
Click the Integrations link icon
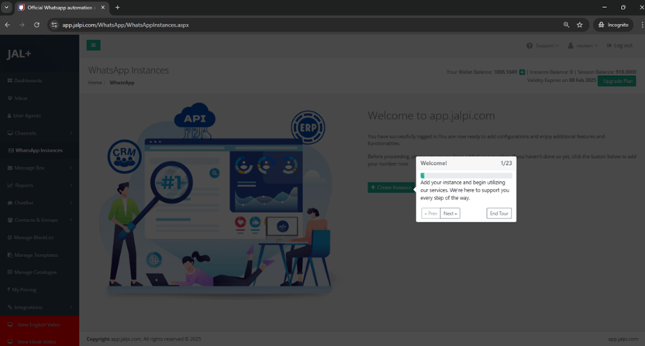[10, 307]
